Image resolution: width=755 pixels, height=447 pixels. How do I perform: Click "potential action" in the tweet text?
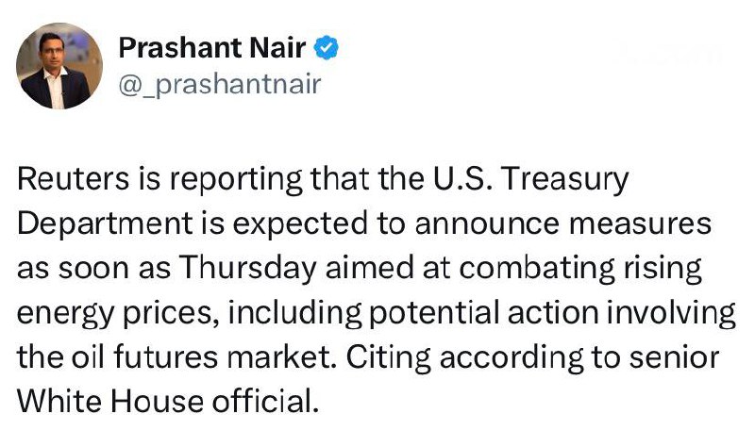point(483,313)
